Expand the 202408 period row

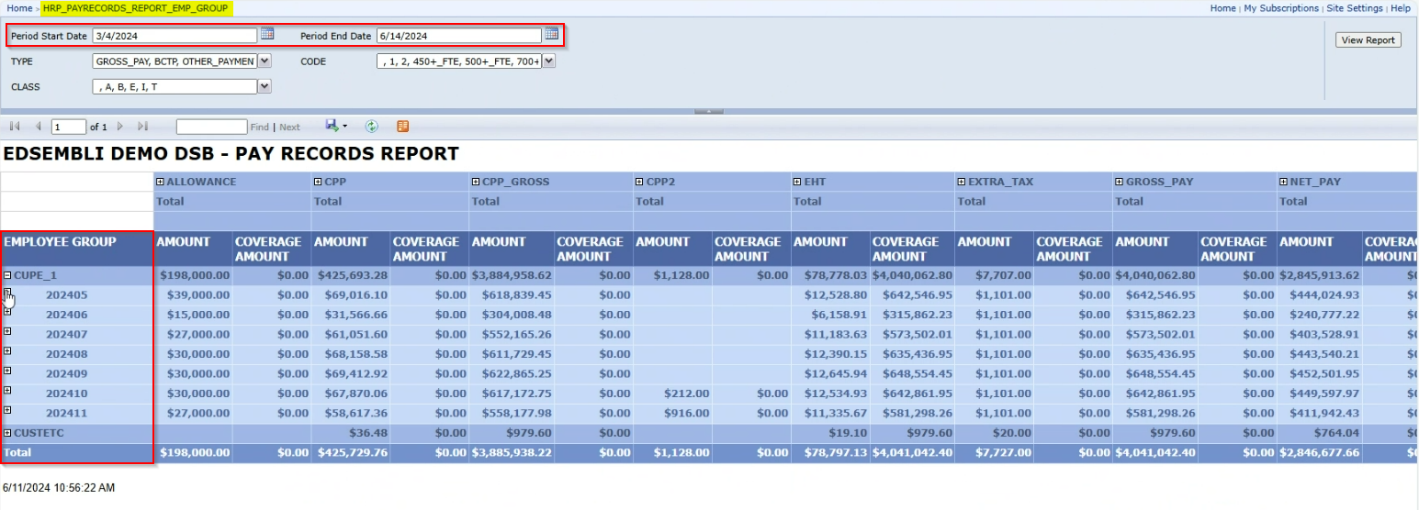7,351
